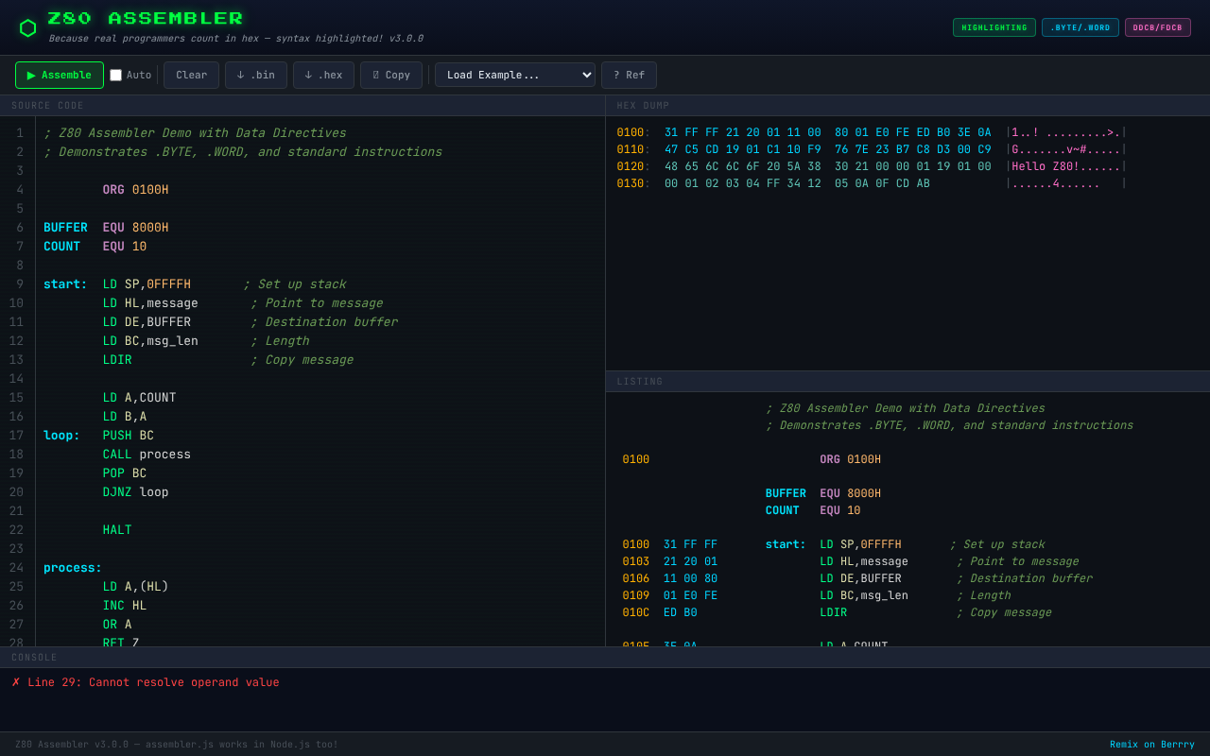Place cursor on BUFFER EQU 8000H line
The width and height of the screenshot is (1210, 756).
click(x=106, y=228)
